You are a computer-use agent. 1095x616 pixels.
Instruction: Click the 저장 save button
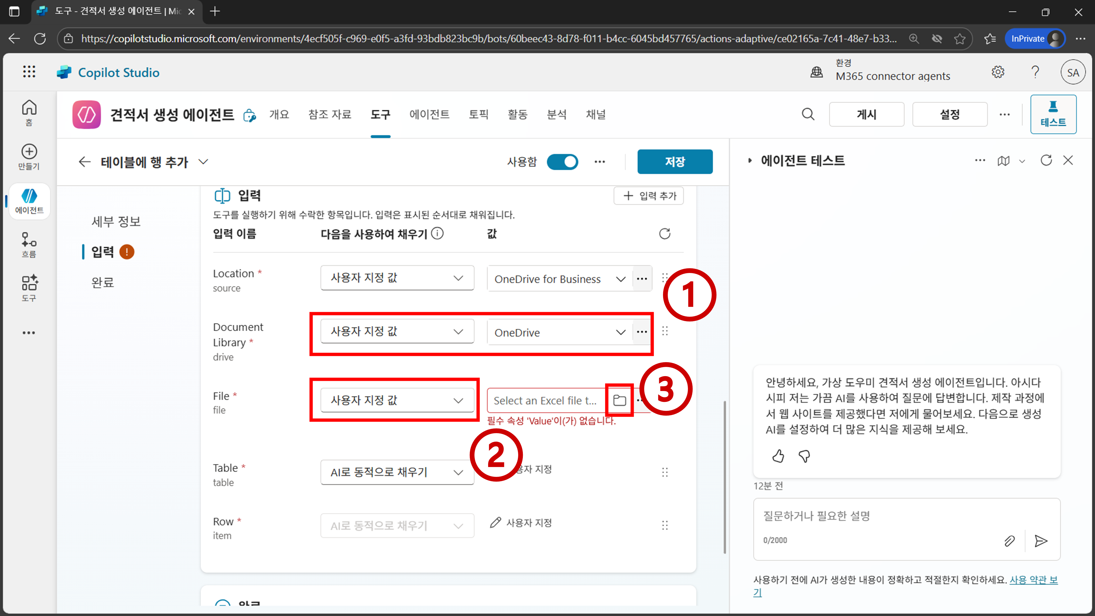[675, 162]
